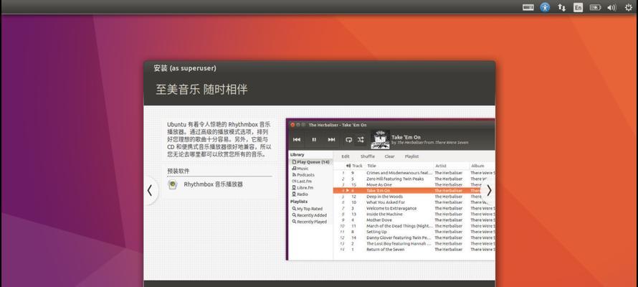Open Recently Added playlist
Viewport: 638px width, 287px height.
(x=309, y=215)
